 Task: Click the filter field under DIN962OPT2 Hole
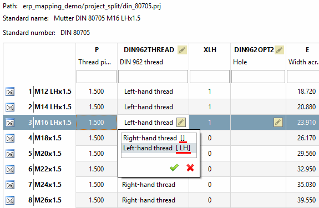point(258,77)
